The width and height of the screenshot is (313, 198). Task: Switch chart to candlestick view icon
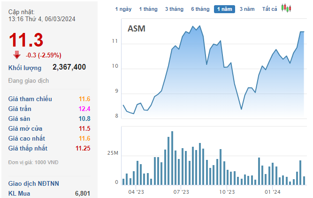click(x=286, y=8)
